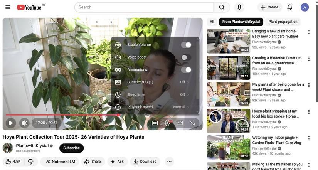Dislike the video with thumbs down
318x170 pixels.
pos(31,162)
